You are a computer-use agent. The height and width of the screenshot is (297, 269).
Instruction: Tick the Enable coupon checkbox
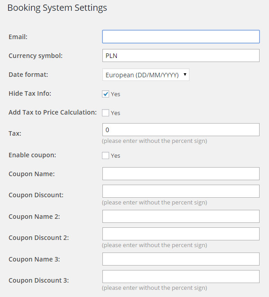pyautogui.click(x=106, y=155)
